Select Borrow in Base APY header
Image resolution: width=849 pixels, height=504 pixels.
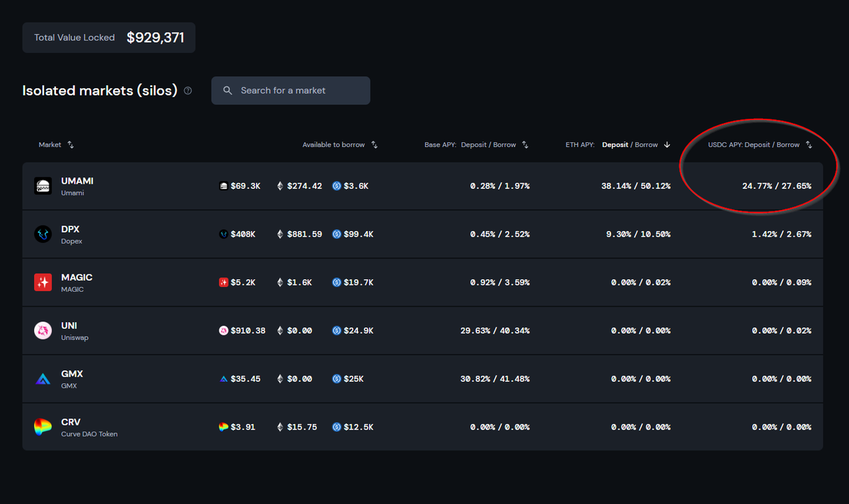[504, 145]
